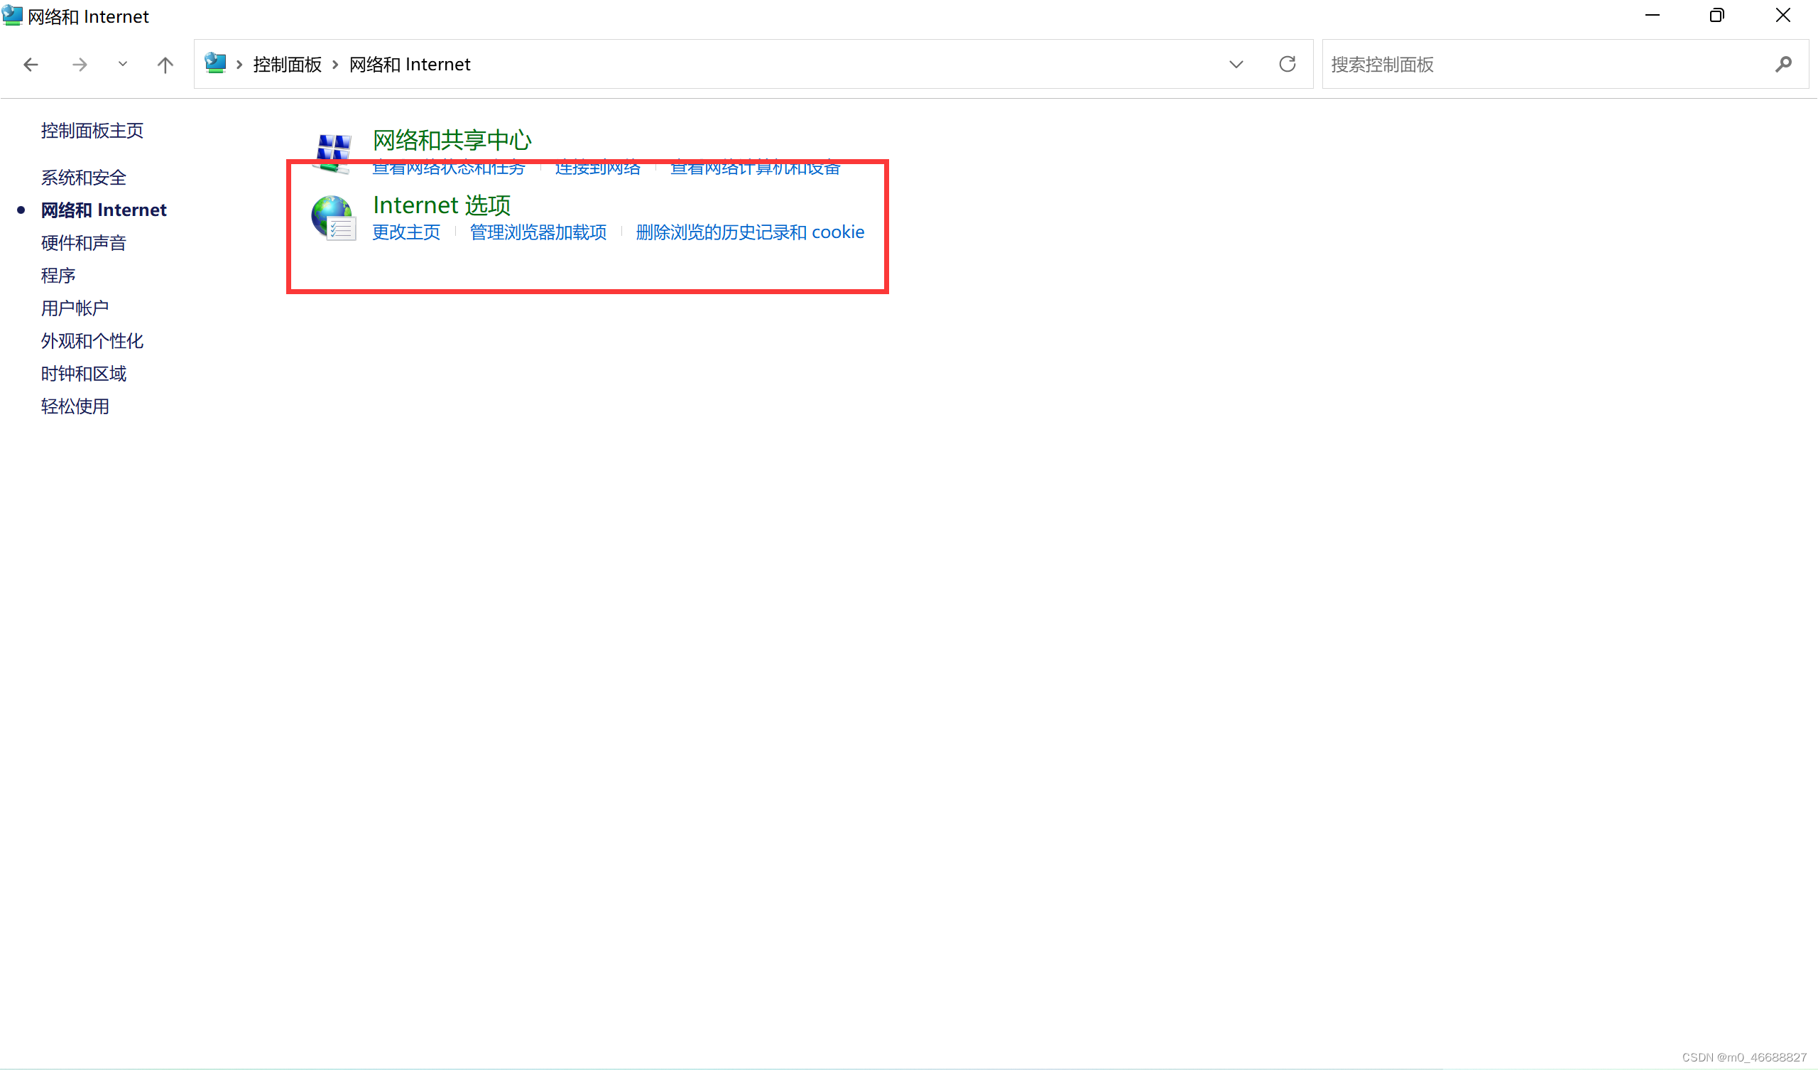Expand the chevron after 控制面板 breadcrumb
This screenshot has width=1818, height=1070.
[x=335, y=65]
